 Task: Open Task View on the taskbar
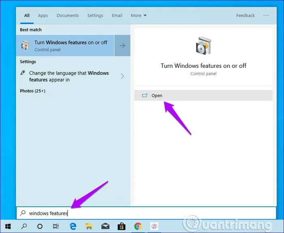56,226
